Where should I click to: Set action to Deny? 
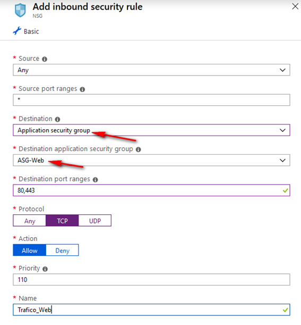(62, 250)
